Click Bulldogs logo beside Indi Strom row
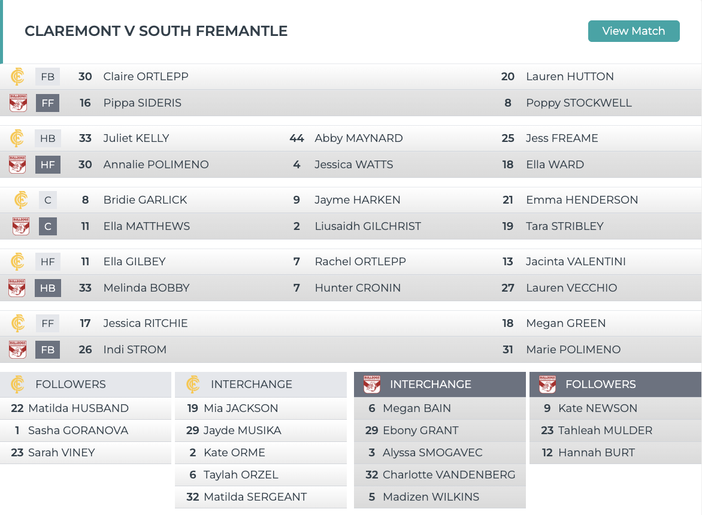This screenshot has width=702, height=515. (x=18, y=350)
